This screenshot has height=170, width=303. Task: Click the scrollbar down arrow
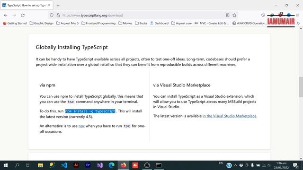point(301,159)
